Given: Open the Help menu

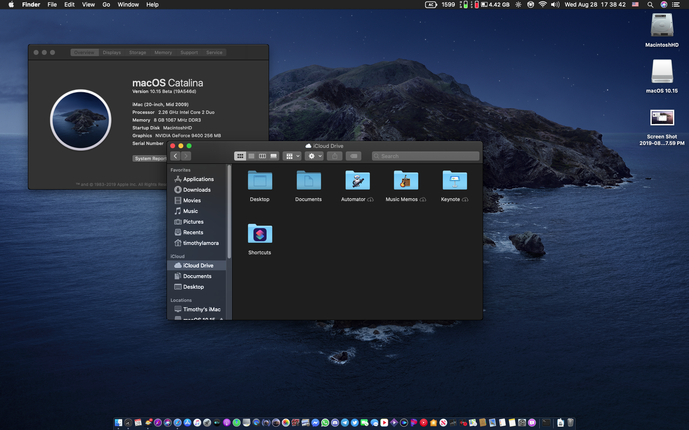Looking at the screenshot, I should [x=152, y=5].
